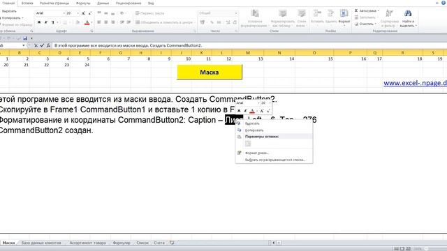Screen dimensions: 447x251
Task: Click Format as Table icon
Action: (x=282, y=13)
